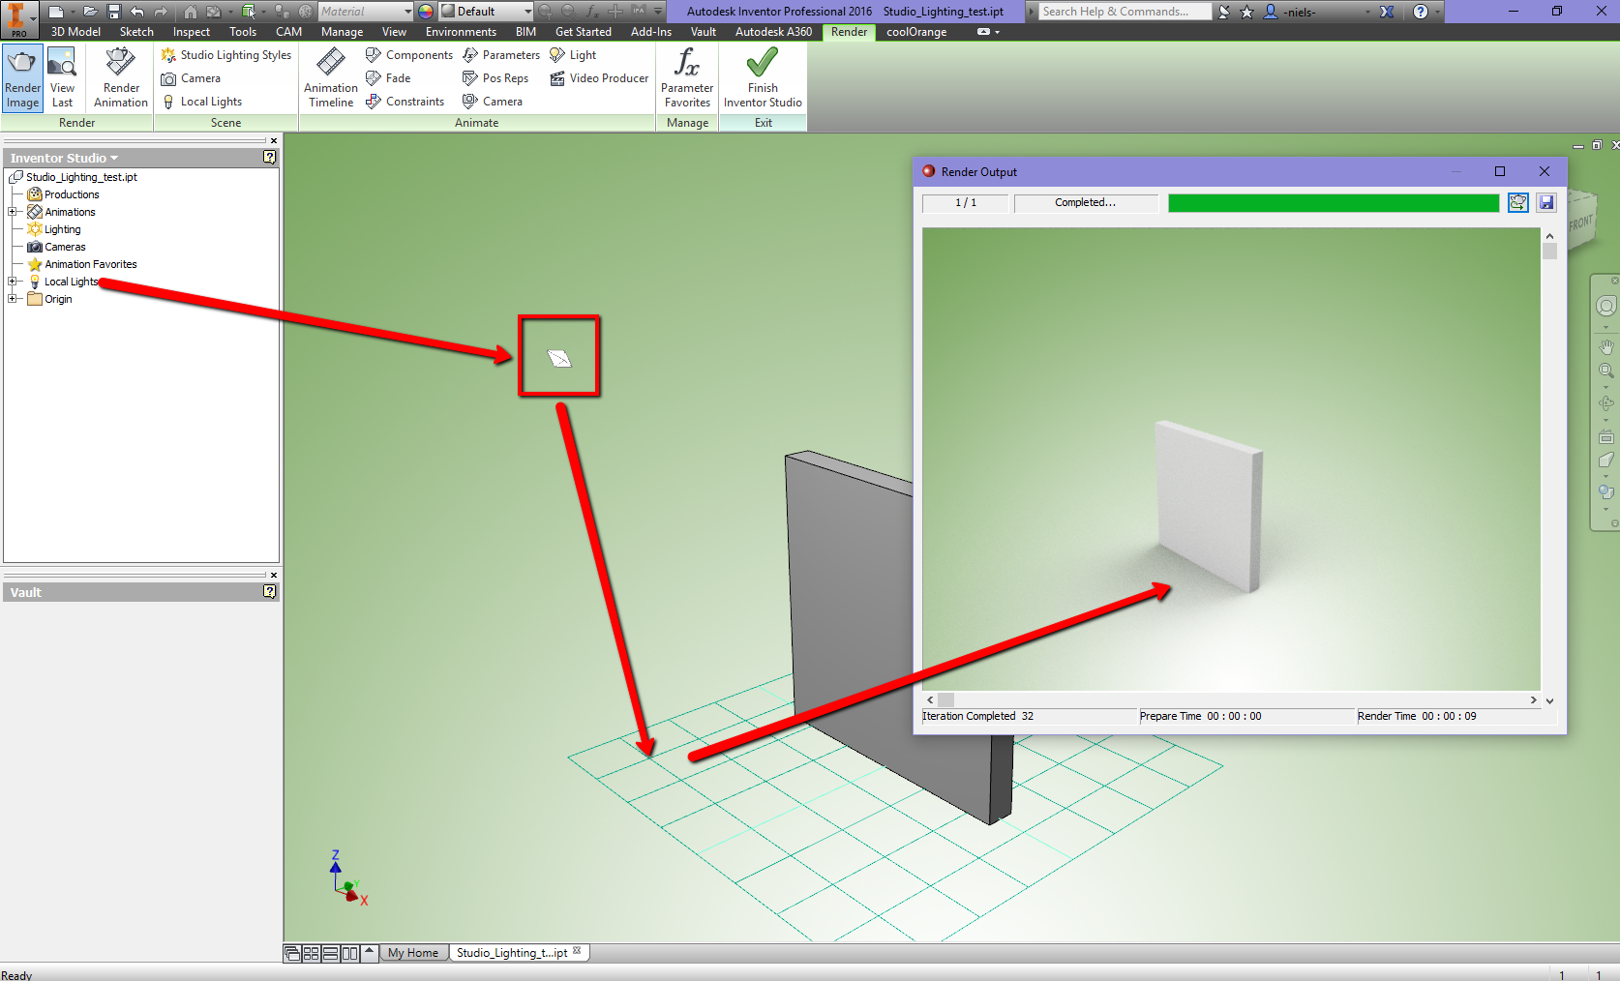
Task: Select Camera animate tool
Action: [x=493, y=102]
